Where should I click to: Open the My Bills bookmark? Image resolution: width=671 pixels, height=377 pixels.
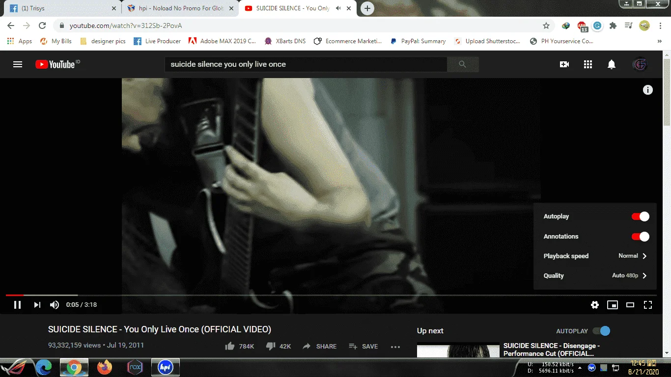[56, 41]
